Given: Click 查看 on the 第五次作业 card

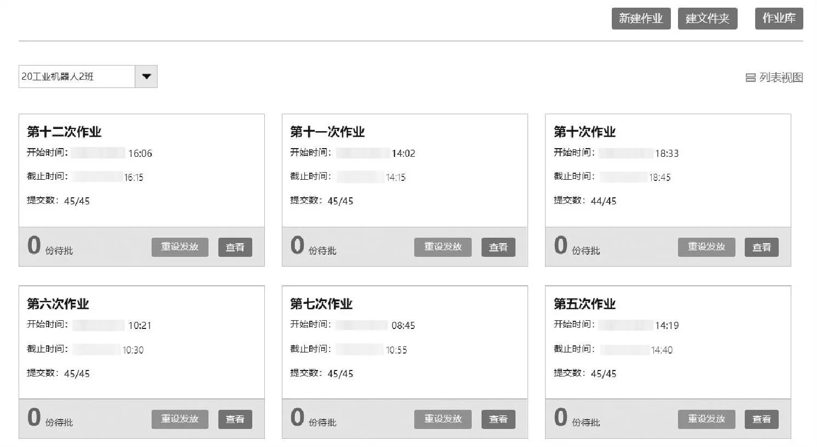Looking at the screenshot, I should [761, 419].
